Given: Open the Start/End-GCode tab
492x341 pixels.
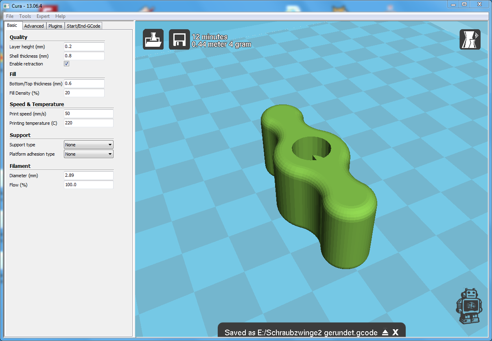Looking at the screenshot, I should 83,26.
